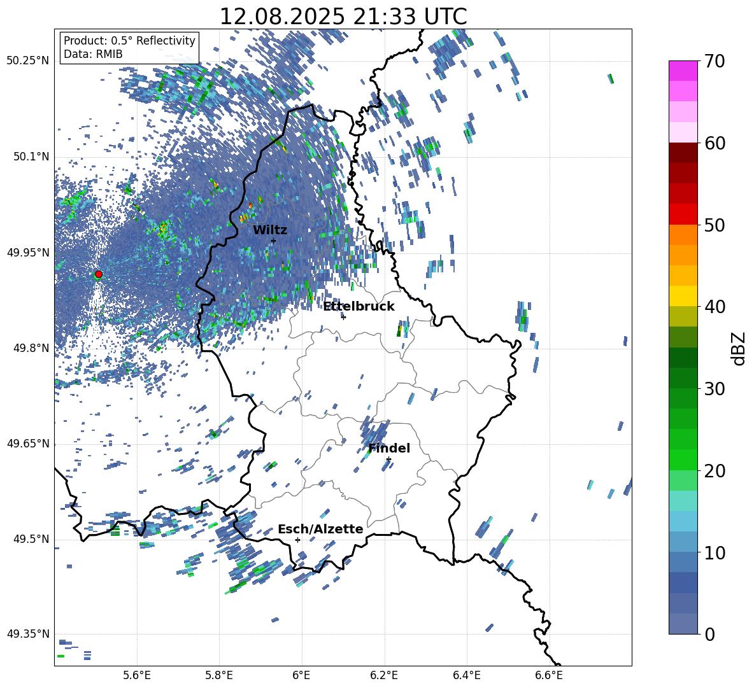The height and width of the screenshot is (688, 754).
Task: Click the 40 tick on the colorbar
Action: [x=715, y=307]
